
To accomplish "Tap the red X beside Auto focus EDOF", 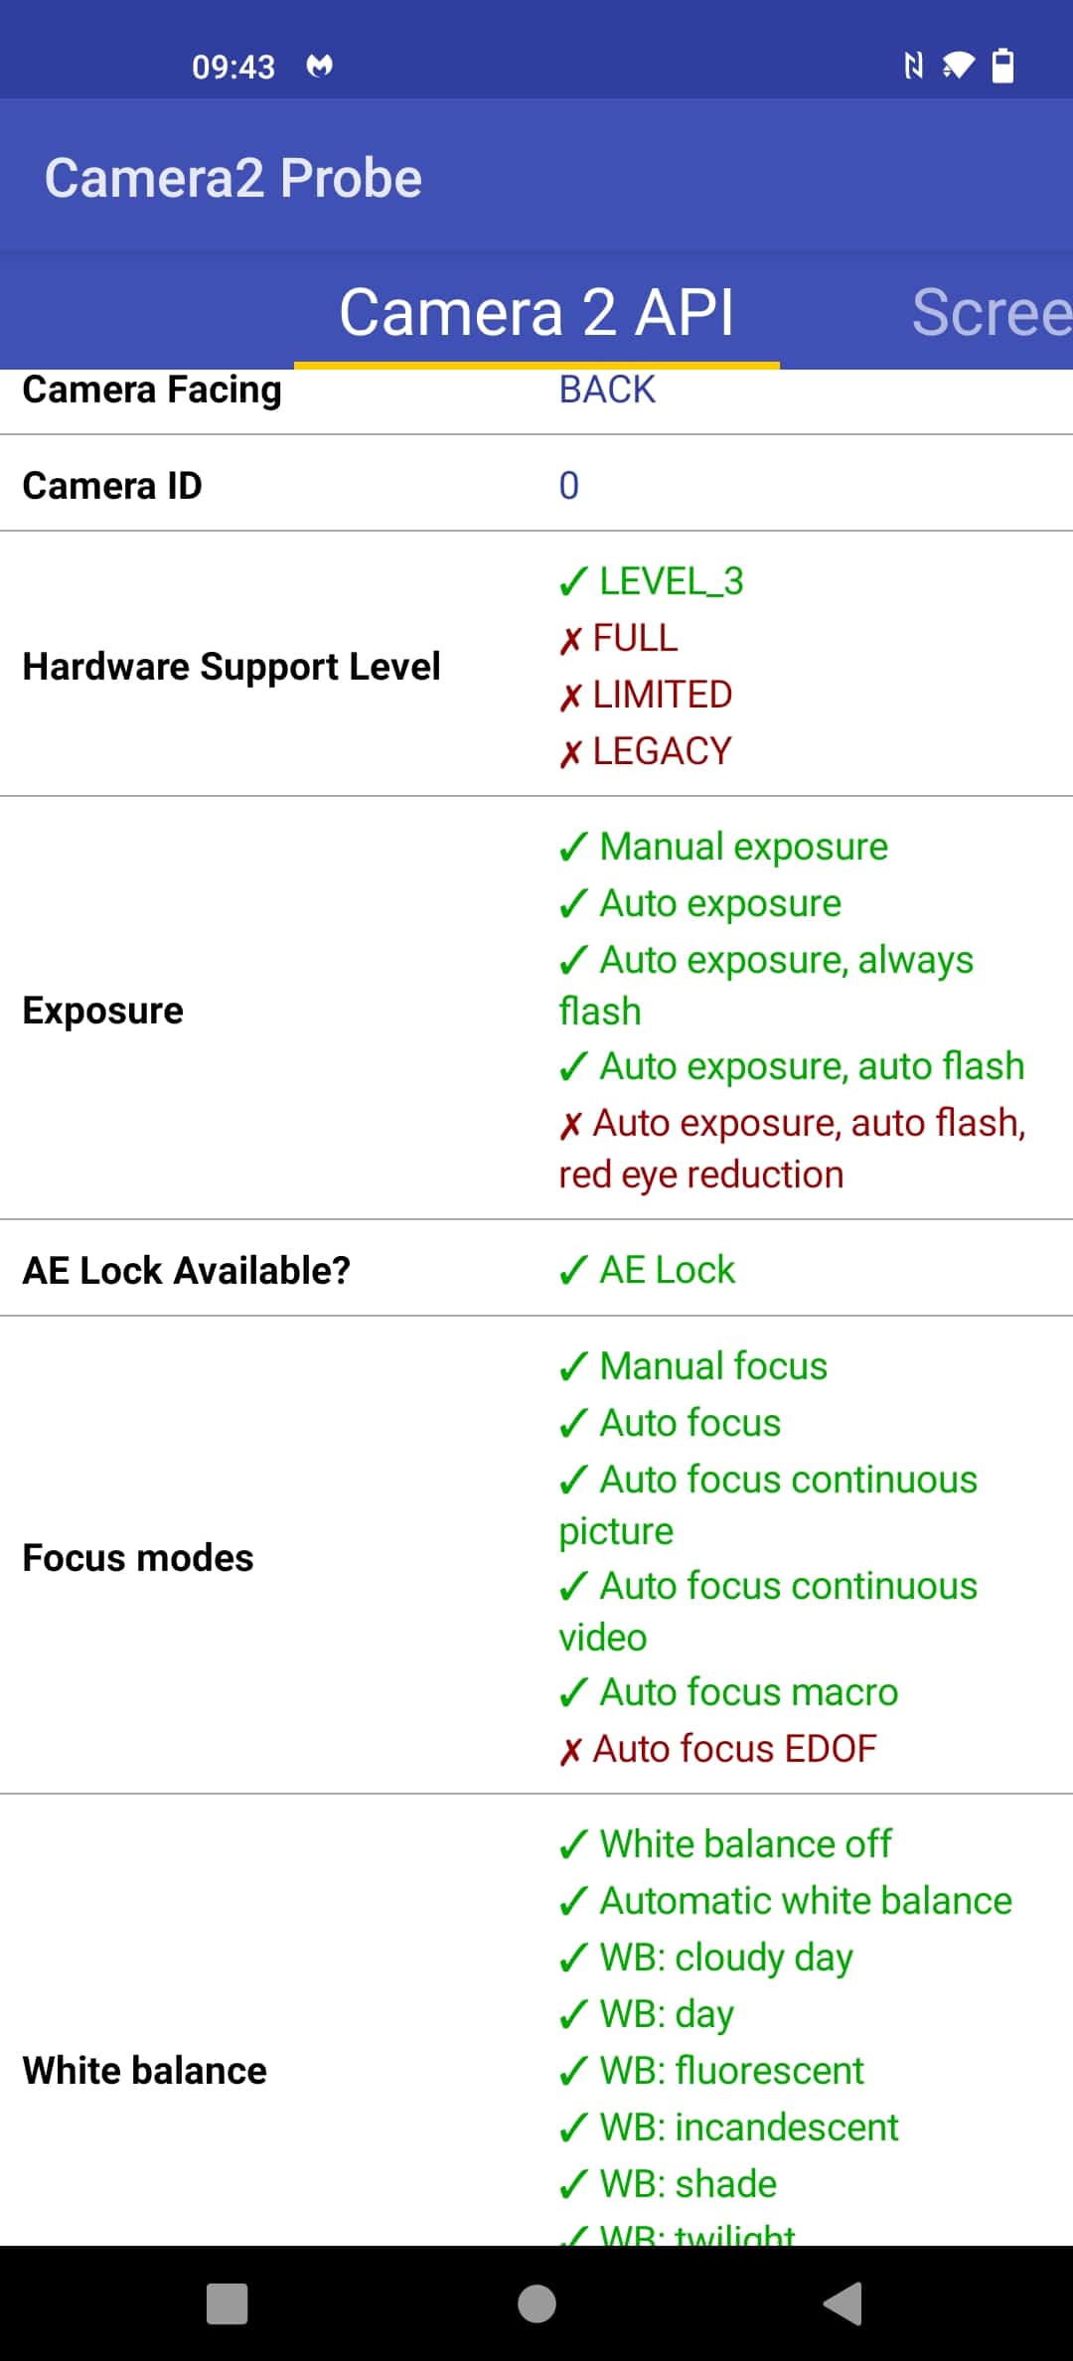I will (x=569, y=1751).
